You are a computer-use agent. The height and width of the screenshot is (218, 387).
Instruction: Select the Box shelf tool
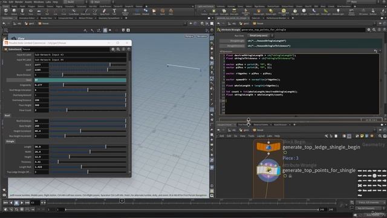(6, 11)
